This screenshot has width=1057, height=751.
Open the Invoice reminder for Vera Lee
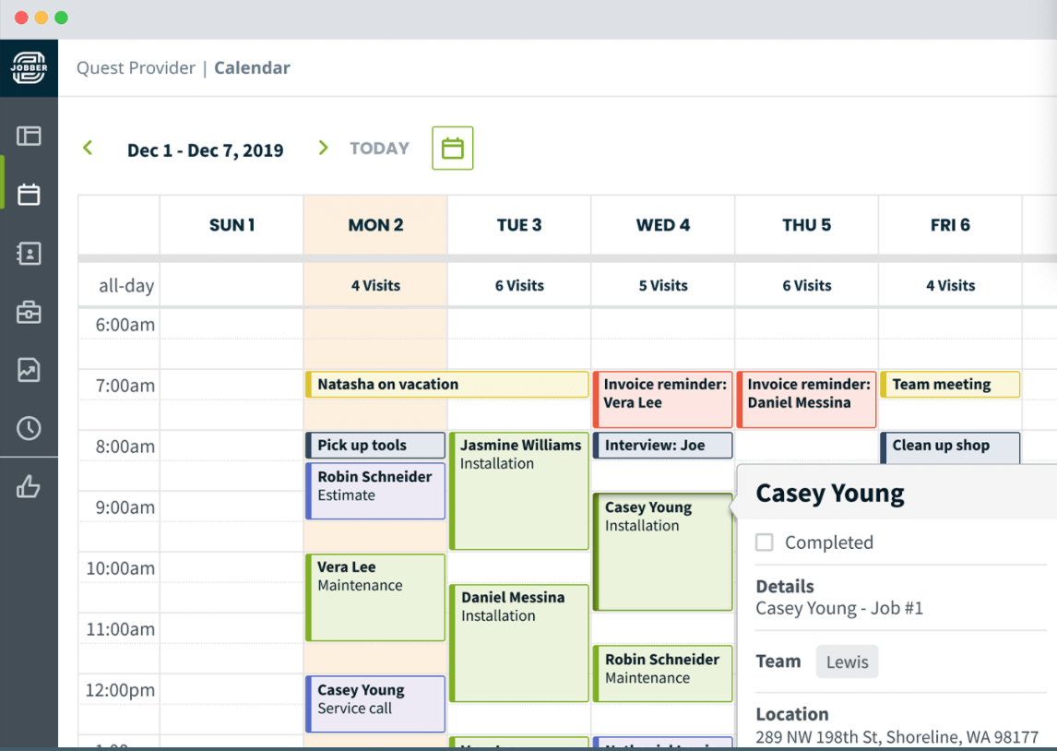click(663, 399)
